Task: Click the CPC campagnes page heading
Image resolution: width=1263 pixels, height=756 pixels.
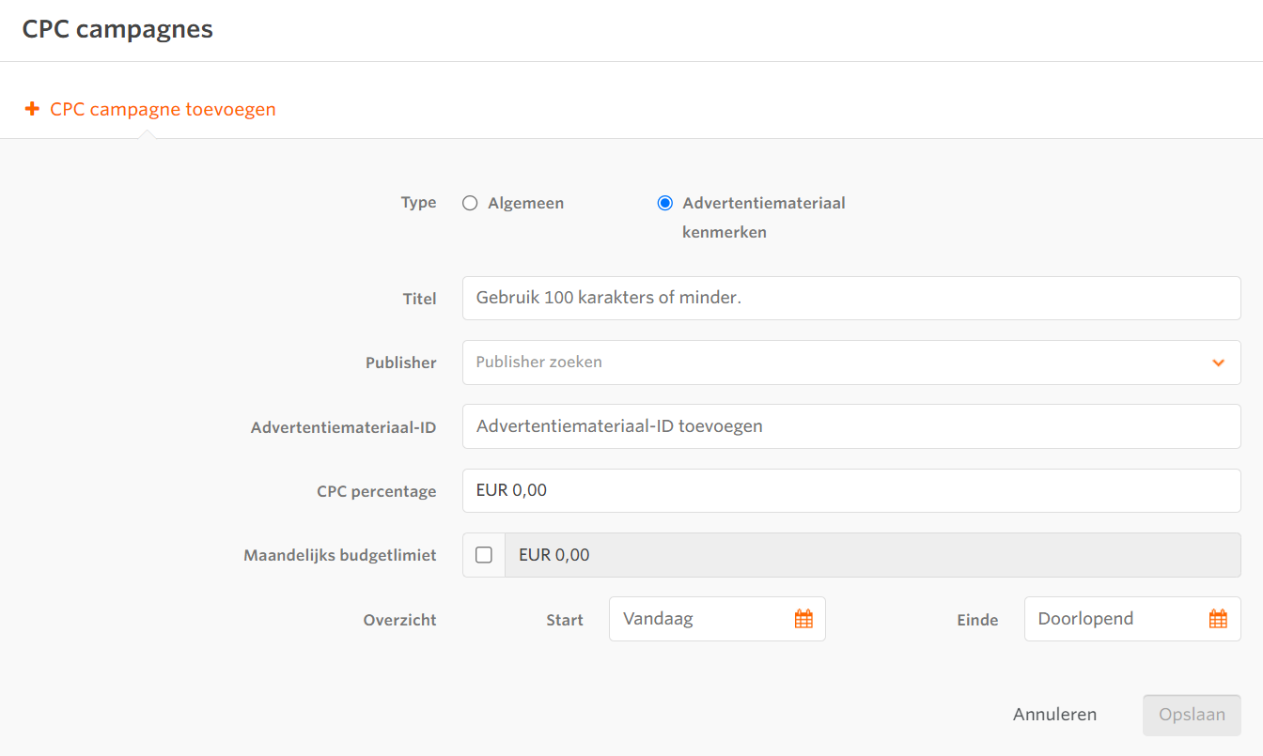Action: click(x=117, y=29)
